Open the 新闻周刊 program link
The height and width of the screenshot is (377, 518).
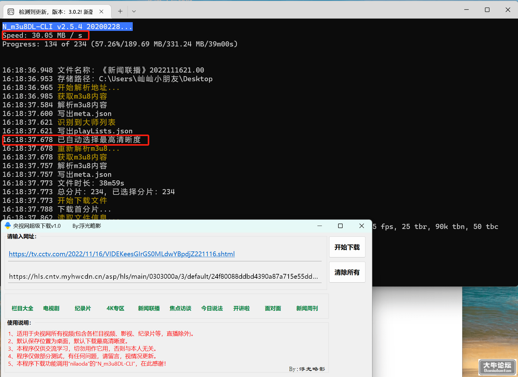(307, 308)
